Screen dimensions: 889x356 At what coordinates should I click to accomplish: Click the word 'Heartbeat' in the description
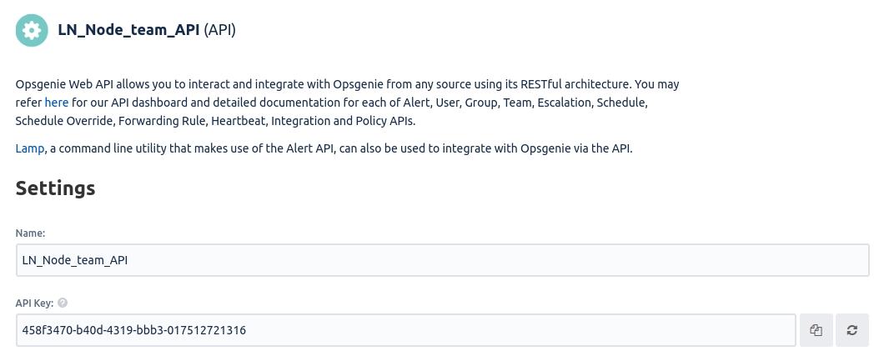click(239, 121)
